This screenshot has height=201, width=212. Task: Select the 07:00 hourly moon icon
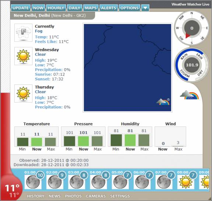(x=164, y=182)
